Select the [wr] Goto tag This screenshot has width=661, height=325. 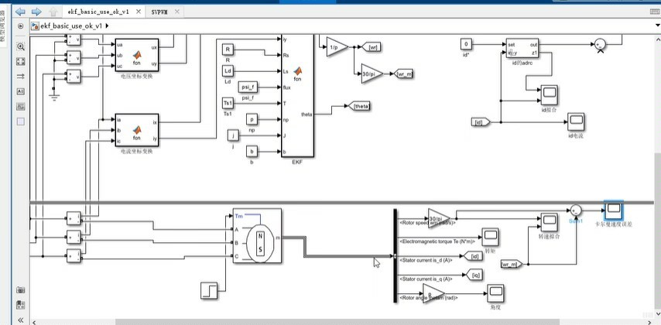point(372,47)
